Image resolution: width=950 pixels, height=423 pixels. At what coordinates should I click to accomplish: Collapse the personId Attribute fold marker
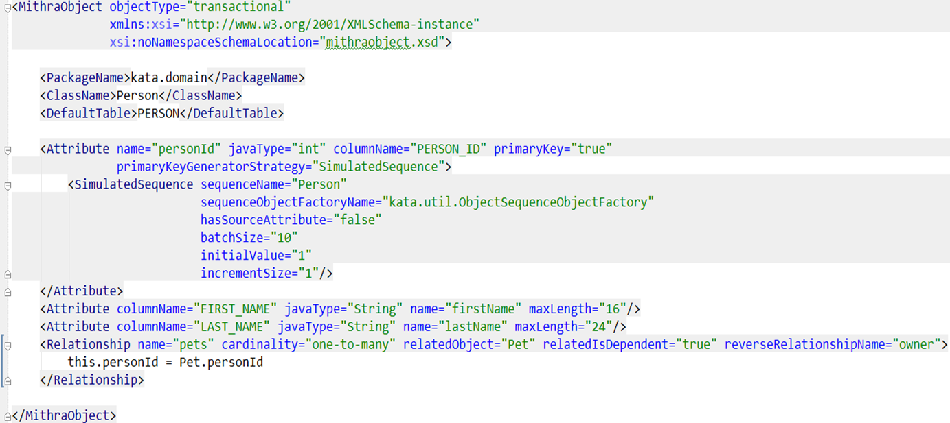8,149
